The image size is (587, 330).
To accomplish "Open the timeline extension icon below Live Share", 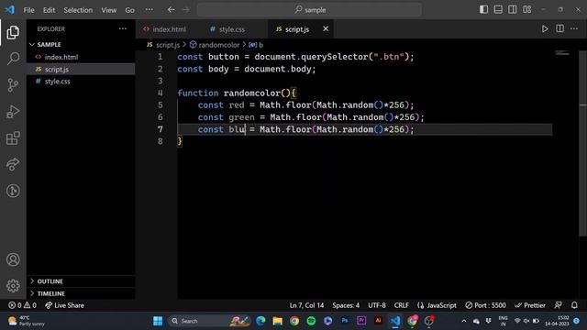I will point(13,191).
